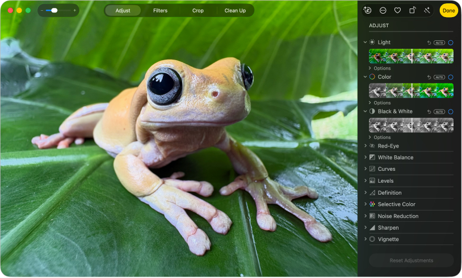
Task: Click the zoom in plus icon
Action: click(75, 10)
